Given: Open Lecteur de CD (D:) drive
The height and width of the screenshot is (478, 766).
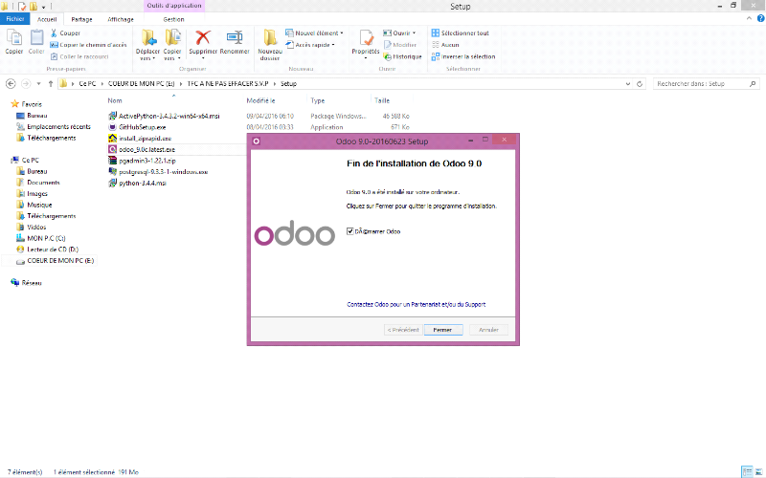Looking at the screenshot, I should click(53, 250).
